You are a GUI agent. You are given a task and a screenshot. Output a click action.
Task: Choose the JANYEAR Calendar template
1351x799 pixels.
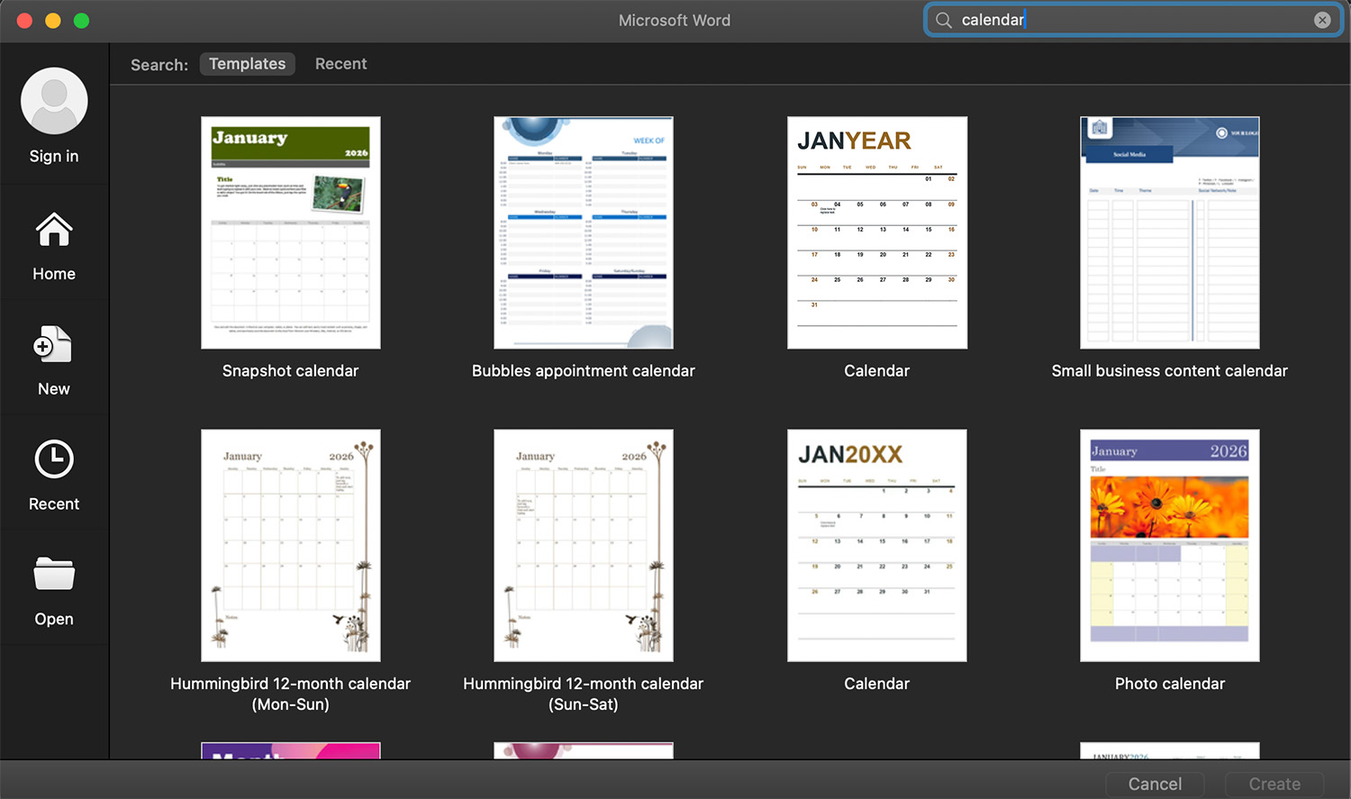tap(876, 232)
